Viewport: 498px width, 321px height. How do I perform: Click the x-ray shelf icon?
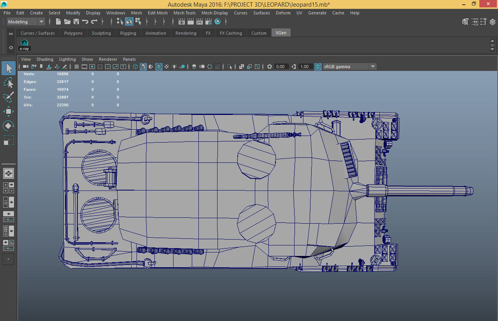coord(25,44)
